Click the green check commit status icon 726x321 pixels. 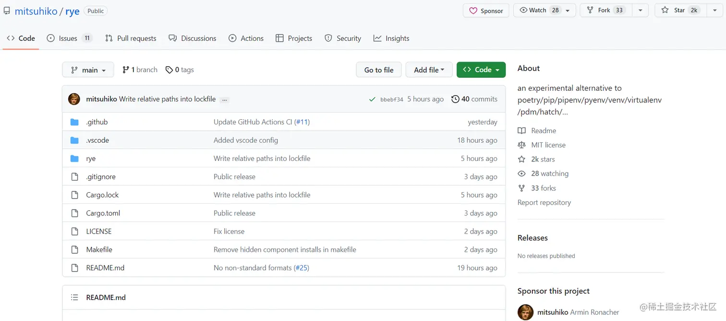pyautogui.click(x=372, y=99)
